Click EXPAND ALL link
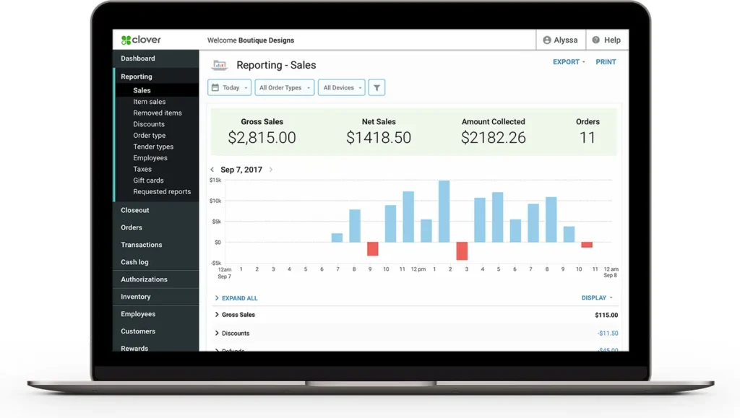The height and width of the screenshot is (418, 740). [239, 298]
